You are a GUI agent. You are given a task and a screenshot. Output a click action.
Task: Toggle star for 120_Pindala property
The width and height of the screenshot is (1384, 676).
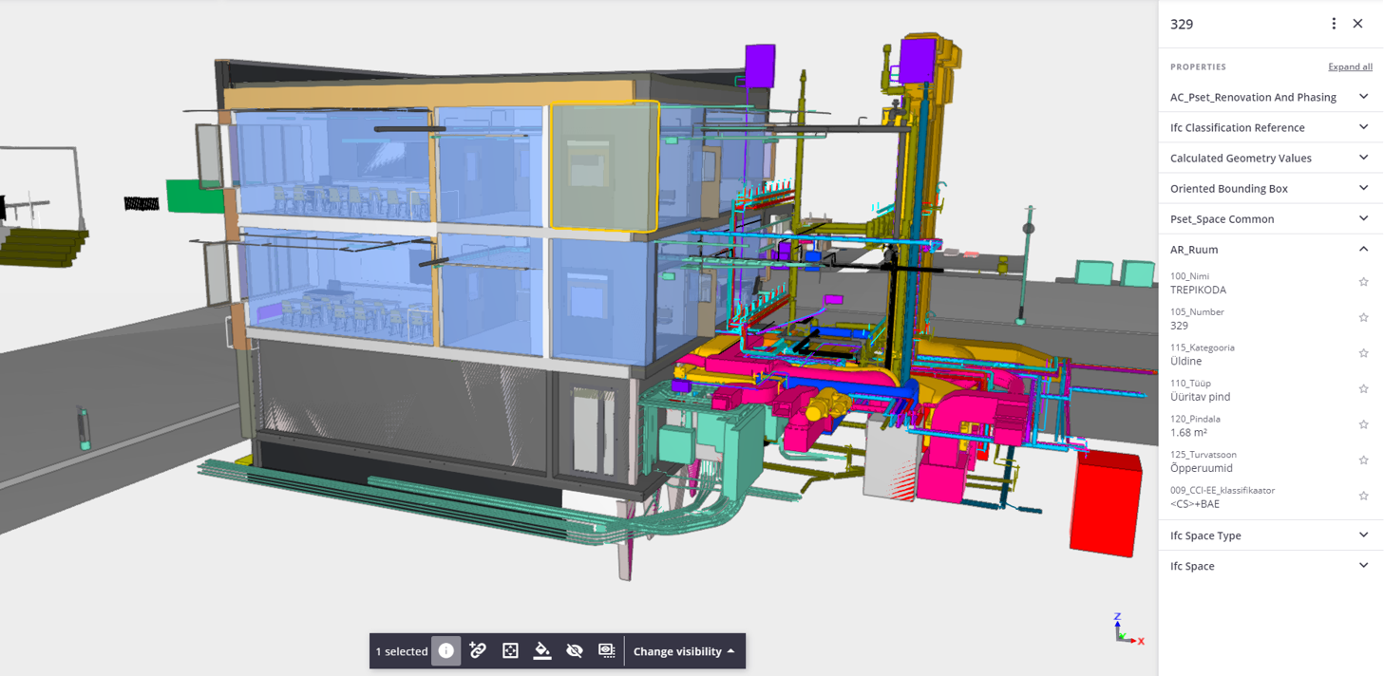pyautogui.click(x=1363, y=424)
